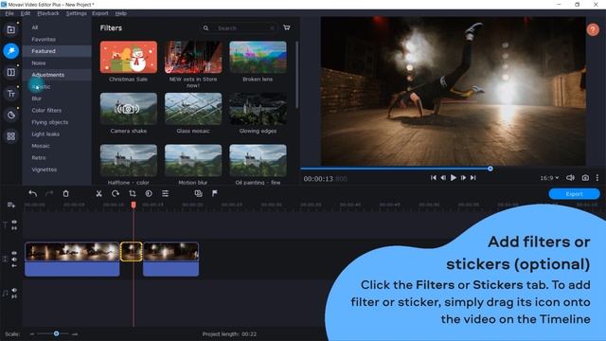Select the yellow-highlighted middle clip on timeline
Screen dimensions: 606x341
point(132,252)
